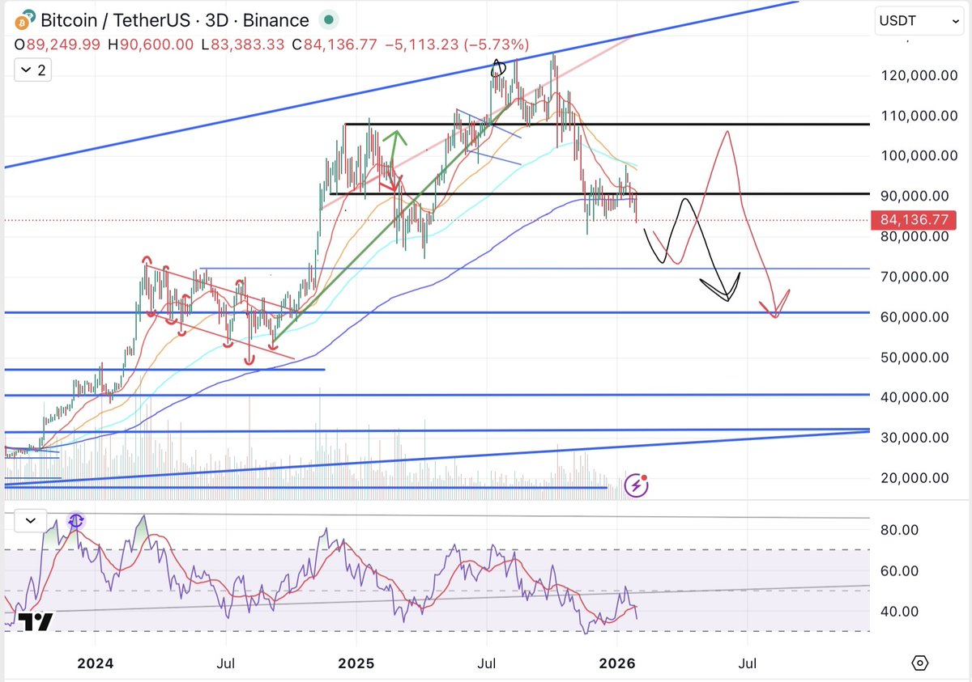972x682 pixels.
Task: Click the RSI axis label 80.00
Action: pyautogui.click(x=900, y=530)
